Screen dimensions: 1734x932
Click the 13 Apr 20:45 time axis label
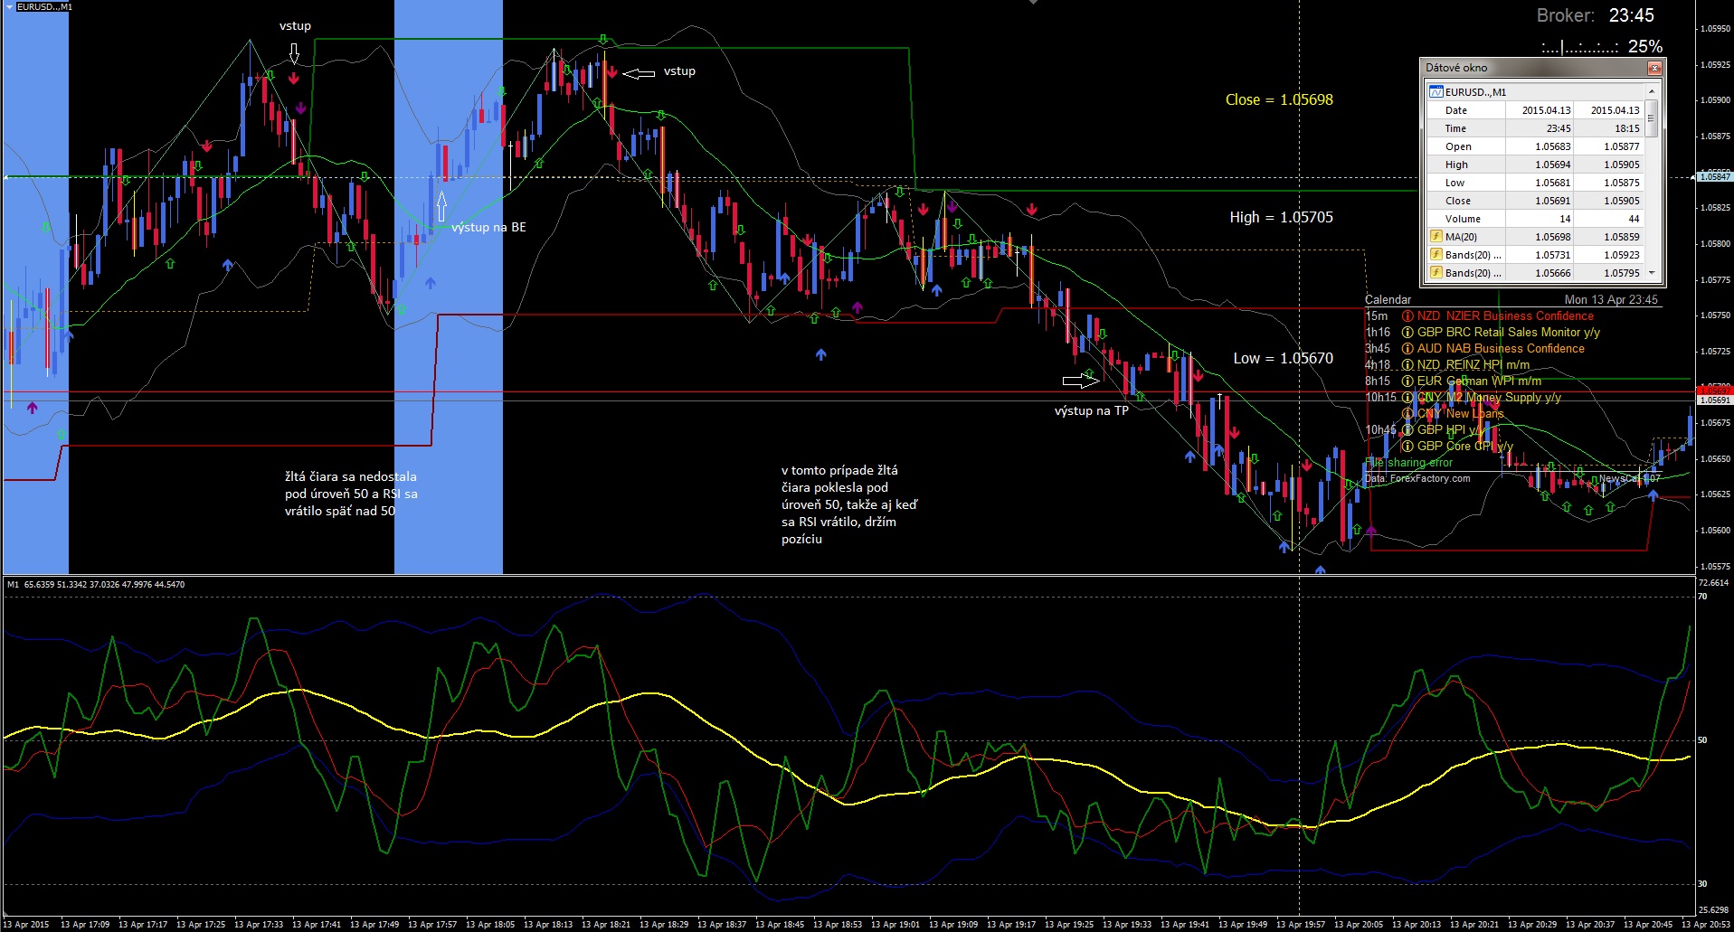click(x=1648, y=925)
